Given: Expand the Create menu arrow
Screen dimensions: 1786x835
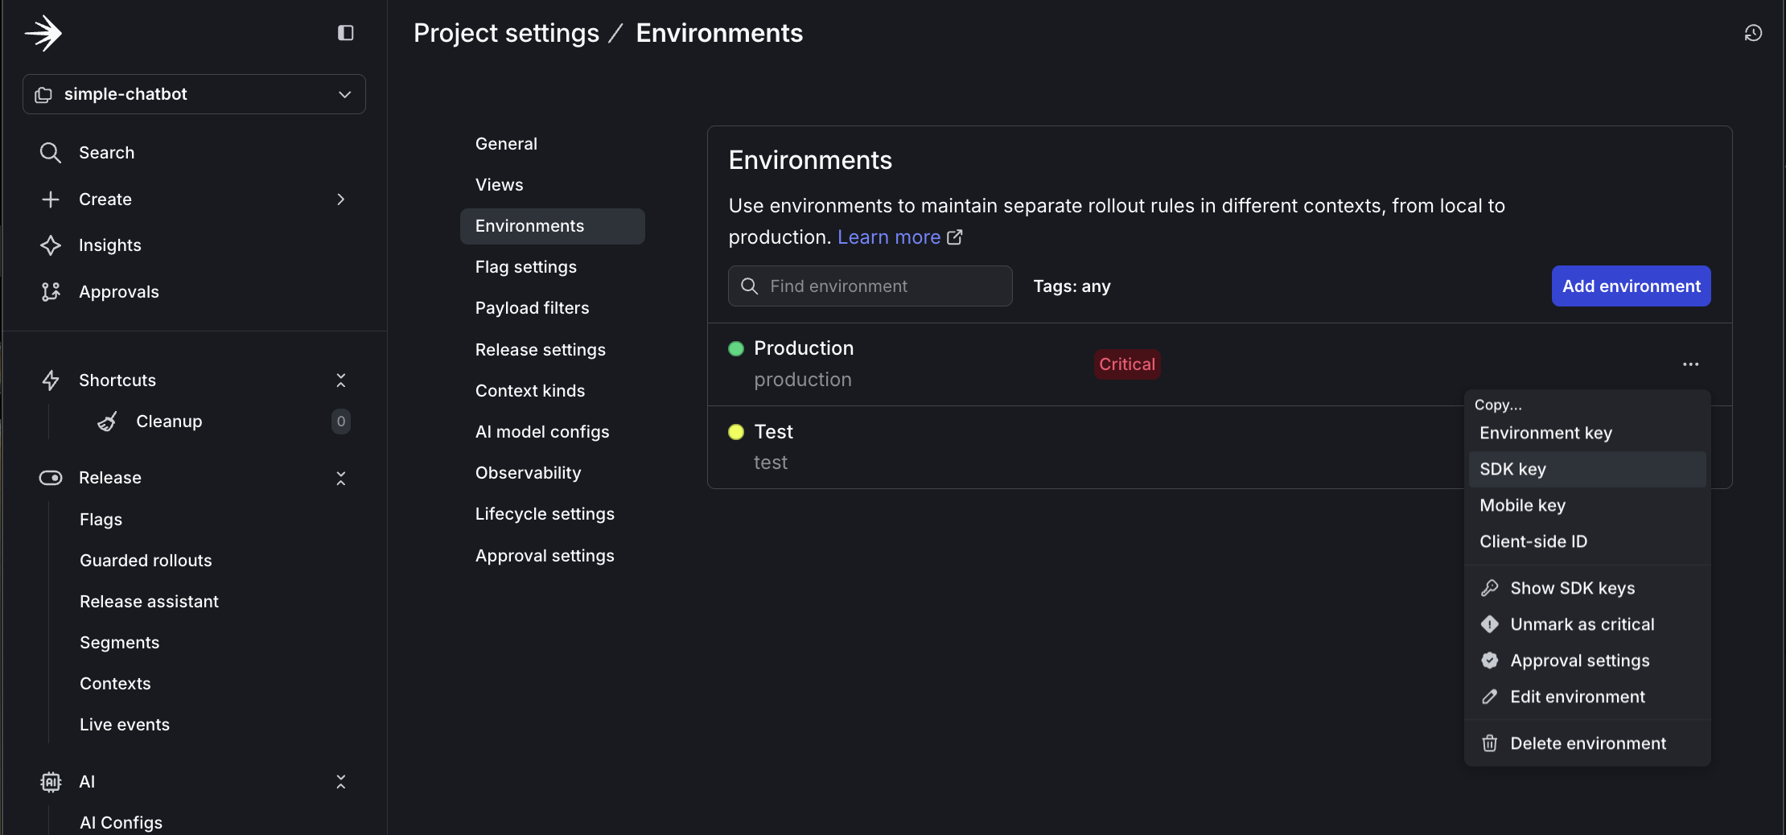Looking at the screenshot, I should (x=340, y=199).
